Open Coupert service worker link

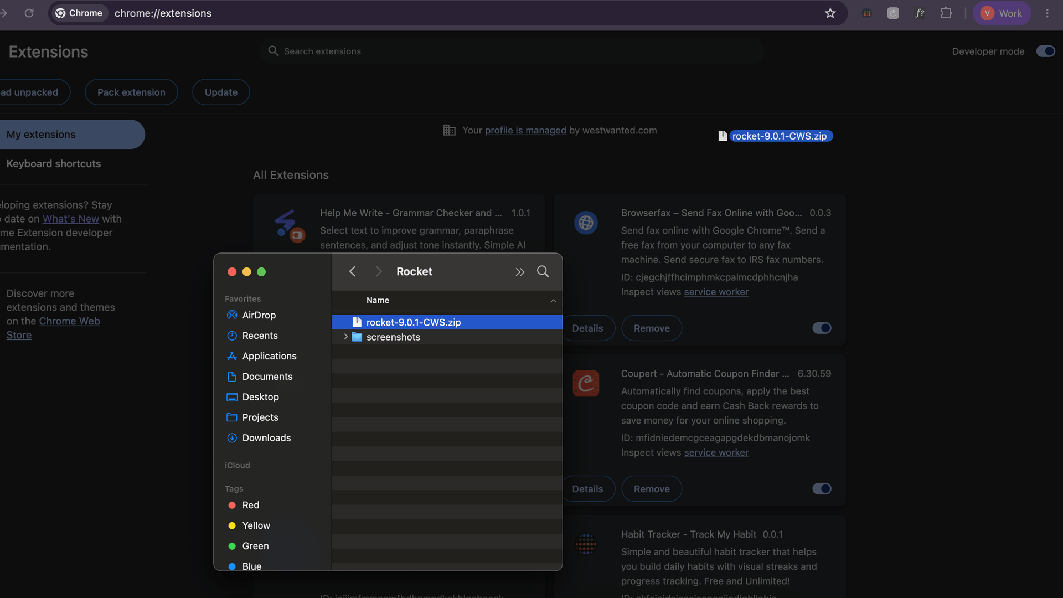coord(716,452)
